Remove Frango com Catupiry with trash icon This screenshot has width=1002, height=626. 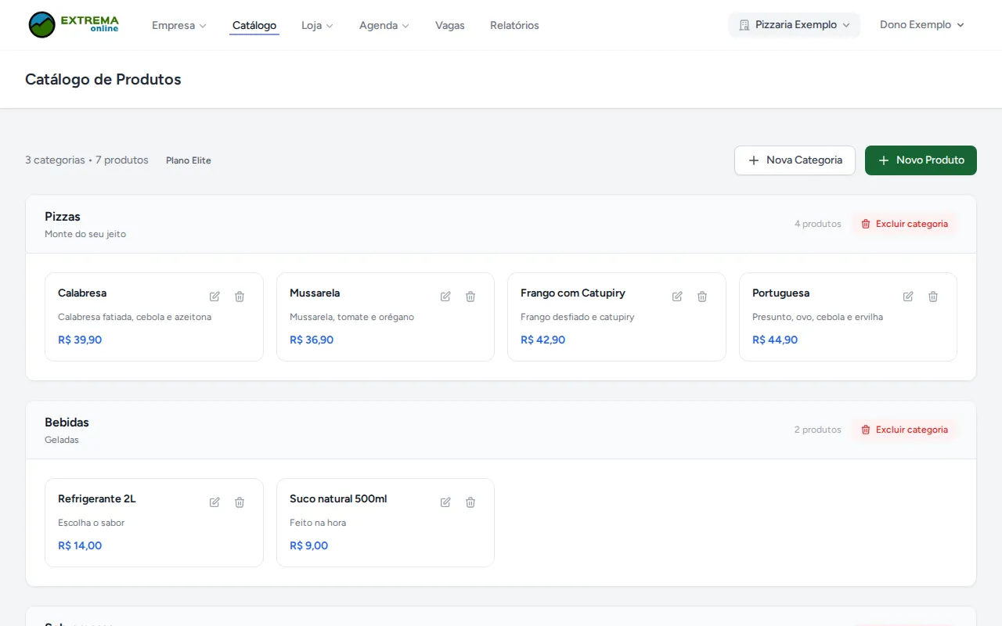coord(702,297)
